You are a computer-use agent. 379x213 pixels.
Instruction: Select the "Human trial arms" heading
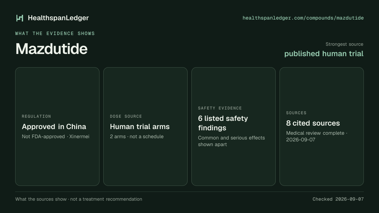coord(140,127)
